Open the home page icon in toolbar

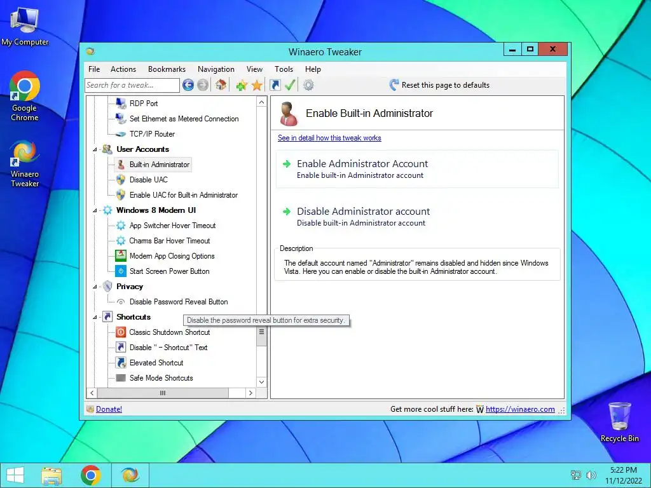(x=221, y=85)
